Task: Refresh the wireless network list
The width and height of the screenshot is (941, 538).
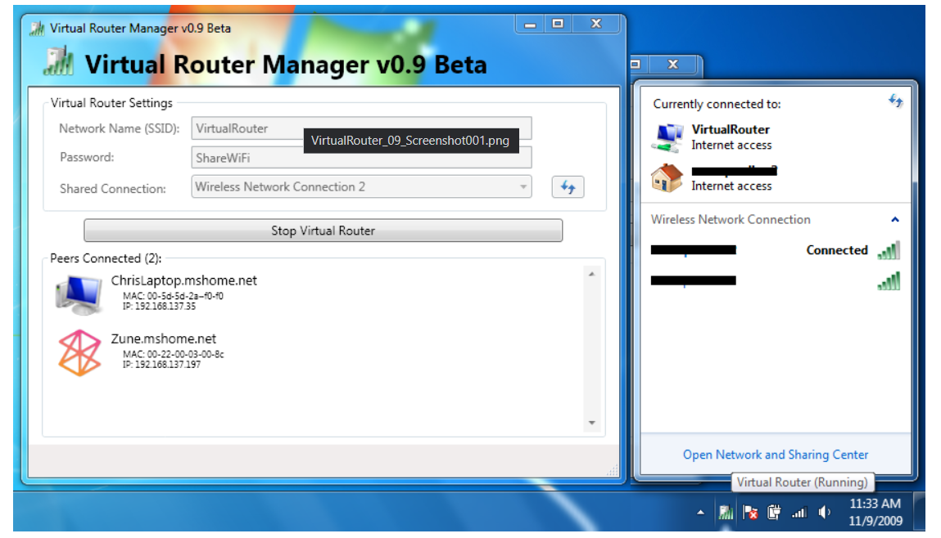Action: click(896, 101)
